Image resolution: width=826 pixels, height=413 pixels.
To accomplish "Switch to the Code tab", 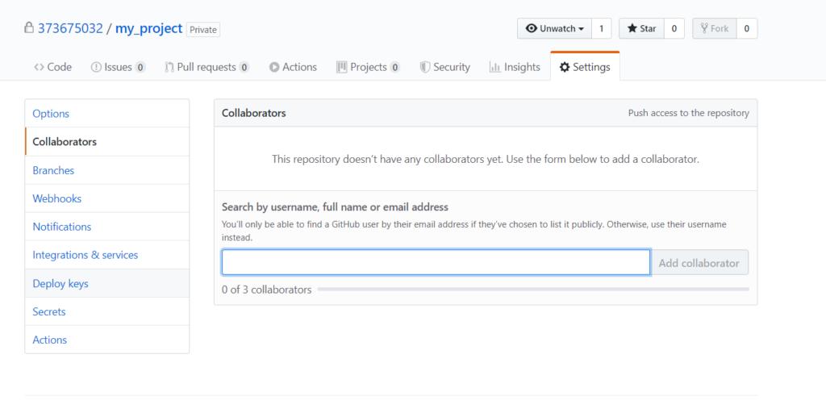I will click(52, 67).
